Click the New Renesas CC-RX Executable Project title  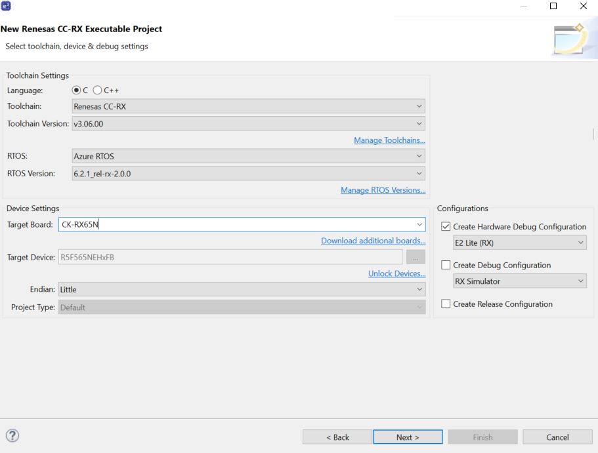click(x=81, y=29)
